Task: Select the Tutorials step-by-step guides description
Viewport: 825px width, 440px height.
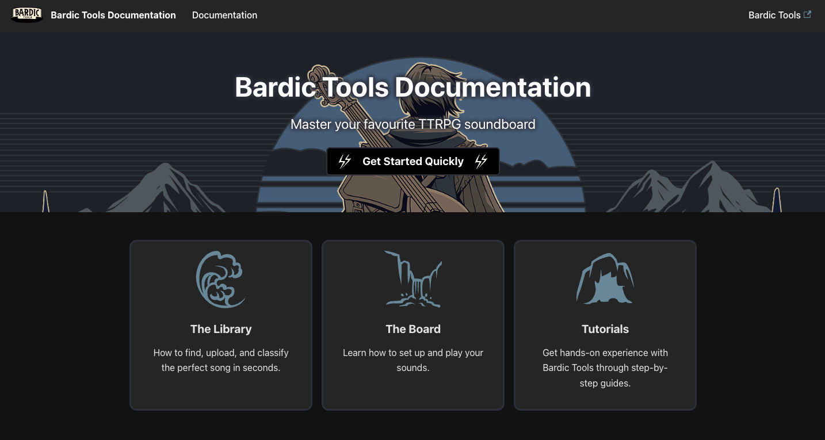Action: 605,368
